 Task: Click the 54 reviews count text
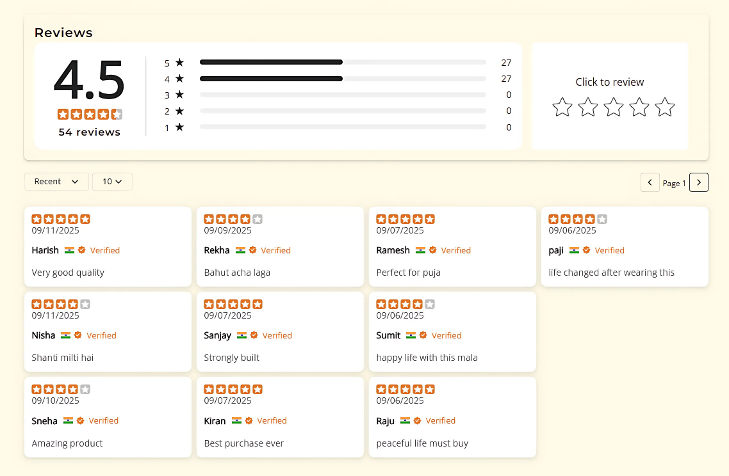pyautogui.click(x=89, y=132)
